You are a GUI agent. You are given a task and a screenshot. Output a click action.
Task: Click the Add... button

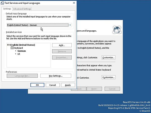[x=62, y=45]
